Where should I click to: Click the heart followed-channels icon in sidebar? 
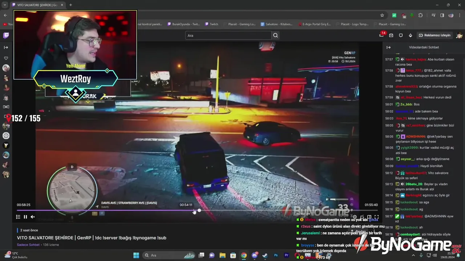pyautogui.click(x=6, y=58)
